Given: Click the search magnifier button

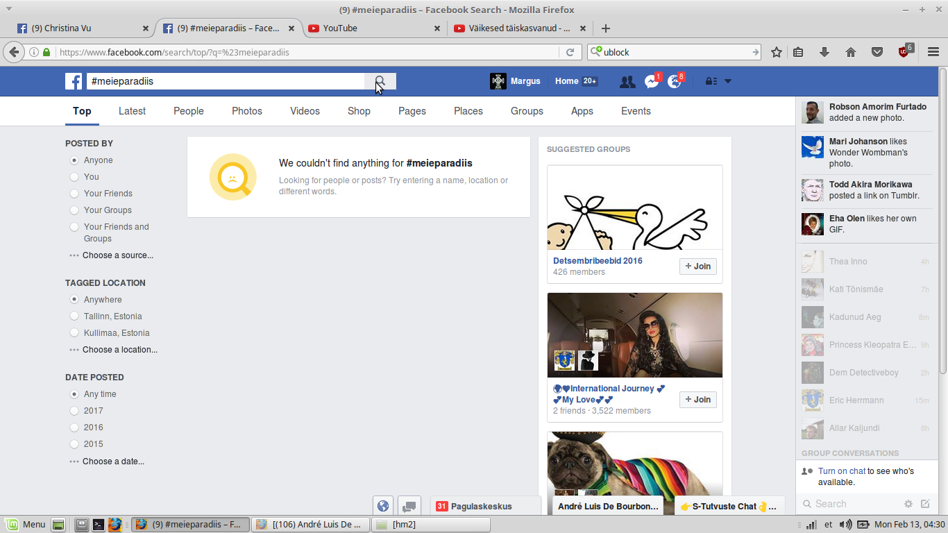Looking at the screenshot, I should coord(380,81).
